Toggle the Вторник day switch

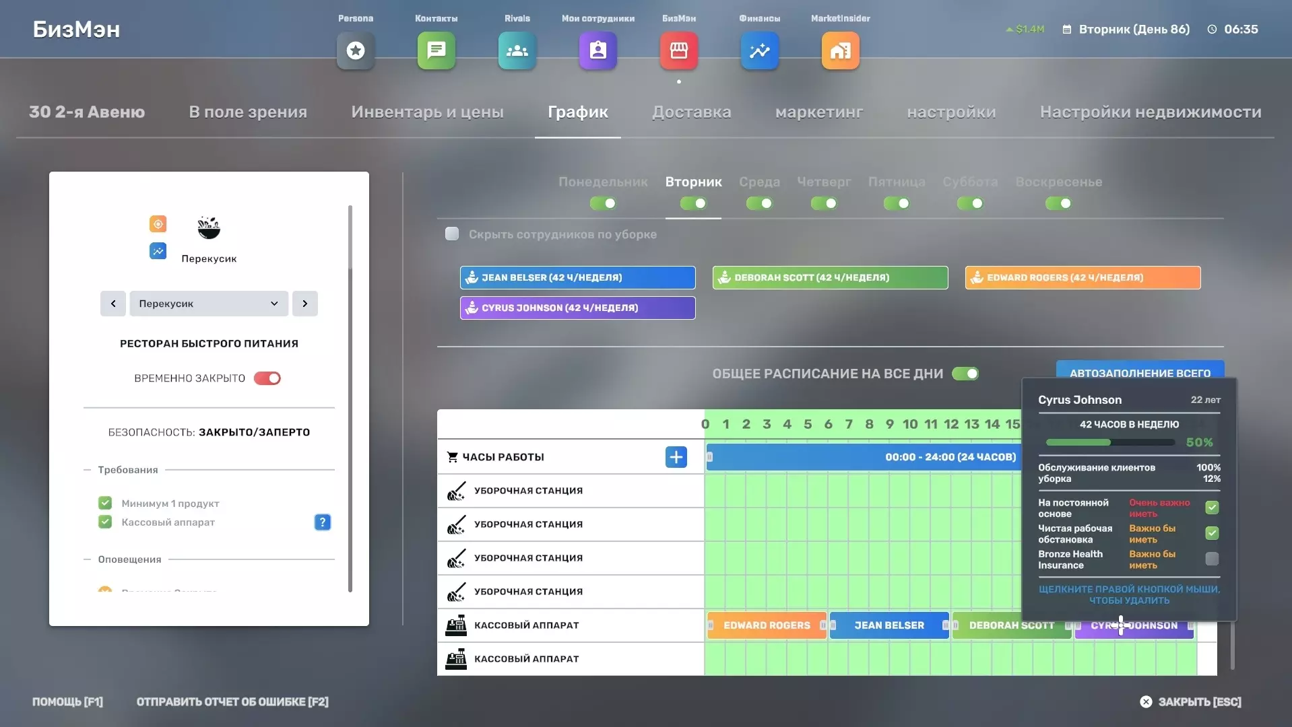click(x=693, y=203)
